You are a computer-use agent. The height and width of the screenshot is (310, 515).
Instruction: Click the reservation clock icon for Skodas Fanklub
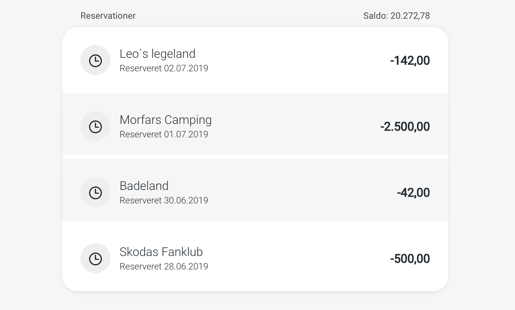click(x=95, y=258)
